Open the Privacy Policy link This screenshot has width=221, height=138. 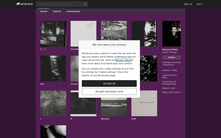[123, 60]
